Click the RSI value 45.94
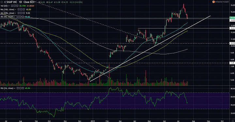This screenshot has height=122, width=235. pos(27,88)
